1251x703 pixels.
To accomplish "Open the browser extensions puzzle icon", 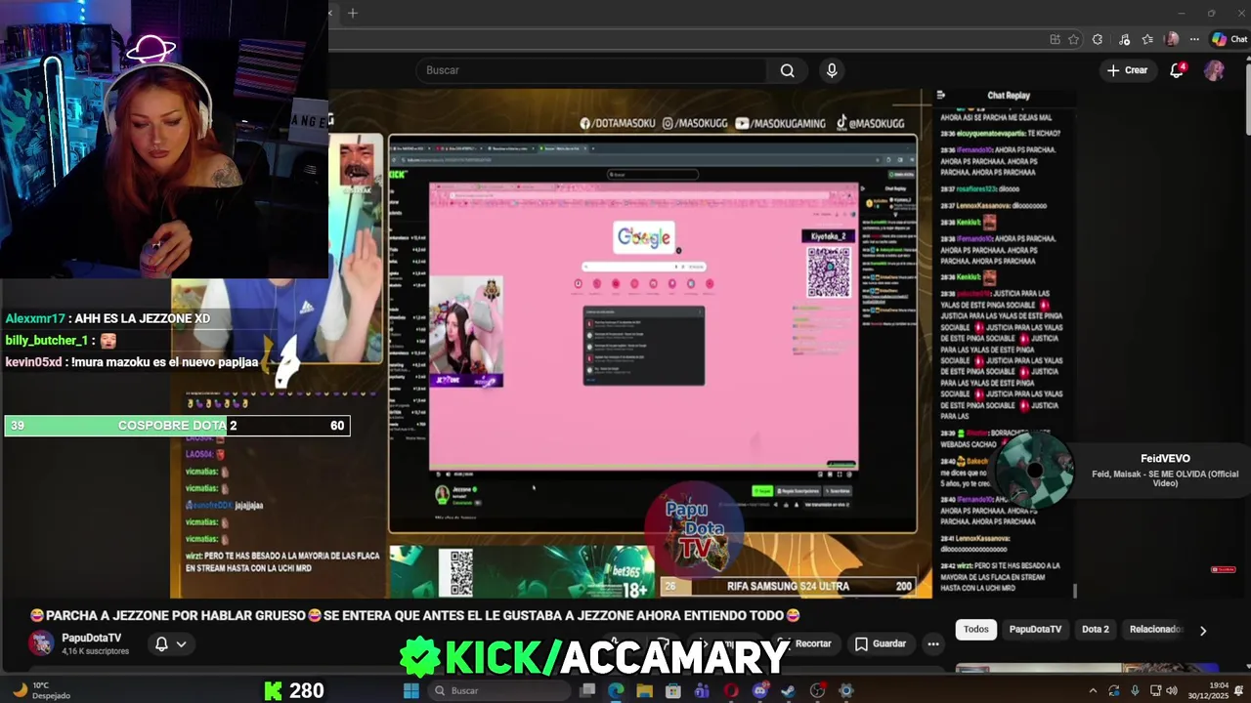I will coord(1098,39).
